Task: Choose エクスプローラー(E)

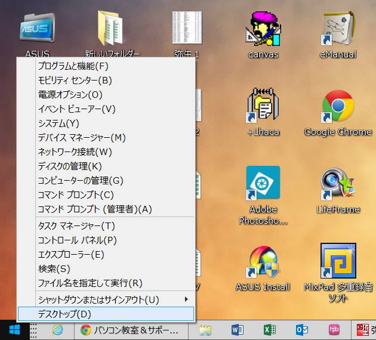Action: coord(106,255)
